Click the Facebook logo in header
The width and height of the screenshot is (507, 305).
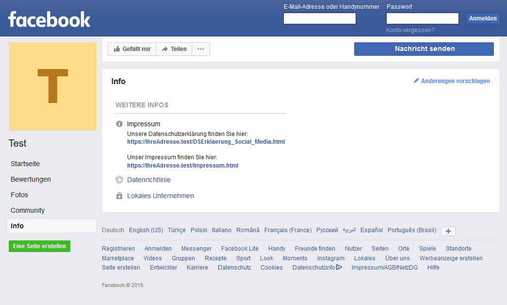tap(49, 19)
